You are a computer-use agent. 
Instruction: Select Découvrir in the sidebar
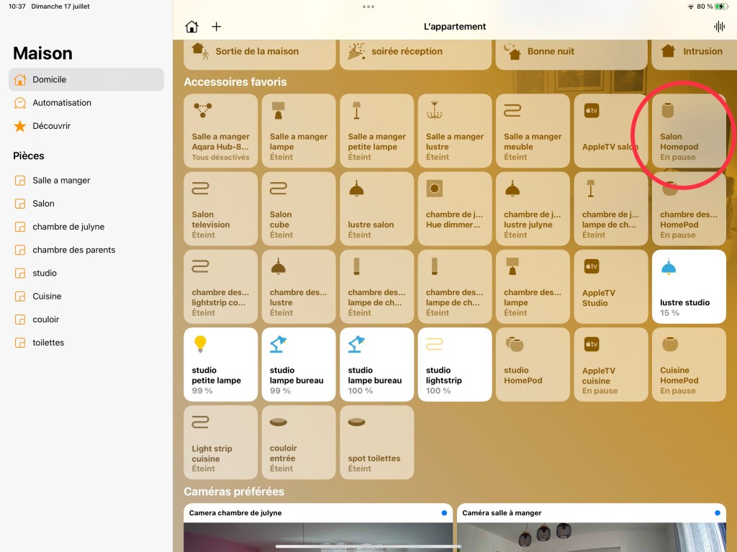coord(51,126)
